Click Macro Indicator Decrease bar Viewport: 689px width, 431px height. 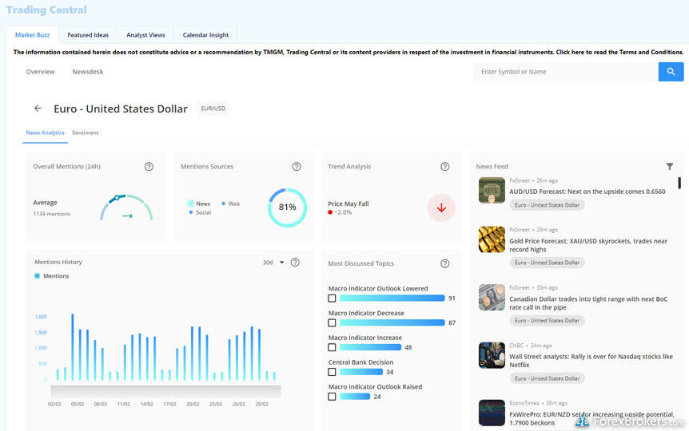tap(392, 322)
